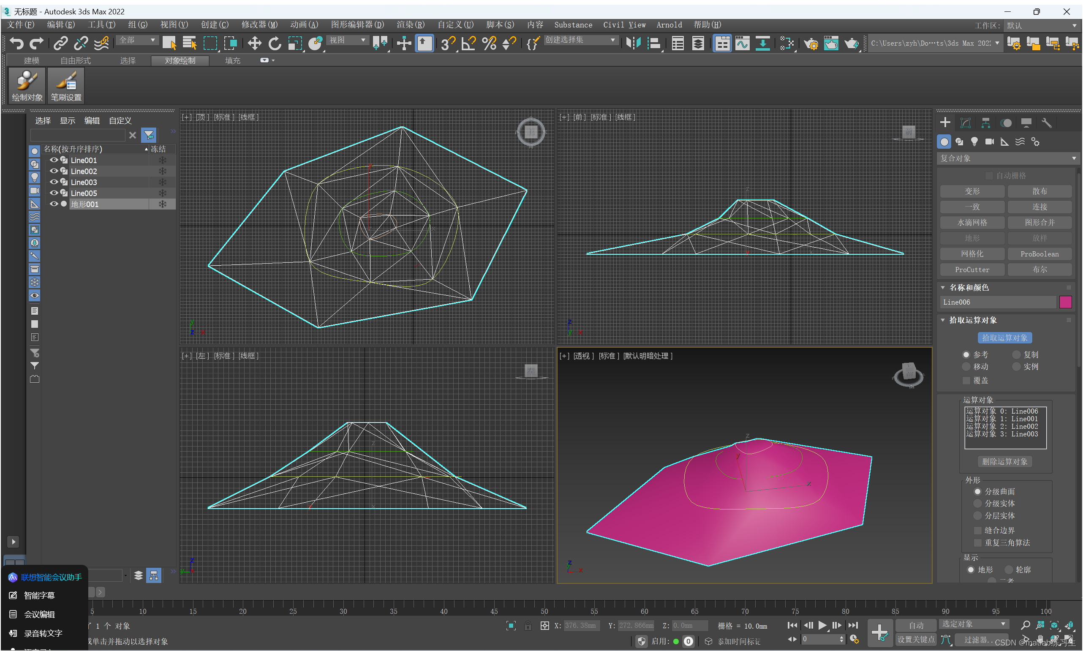Activate Select and Move tool
This screenshot has height=651, width=1083.
pos(254,43)
